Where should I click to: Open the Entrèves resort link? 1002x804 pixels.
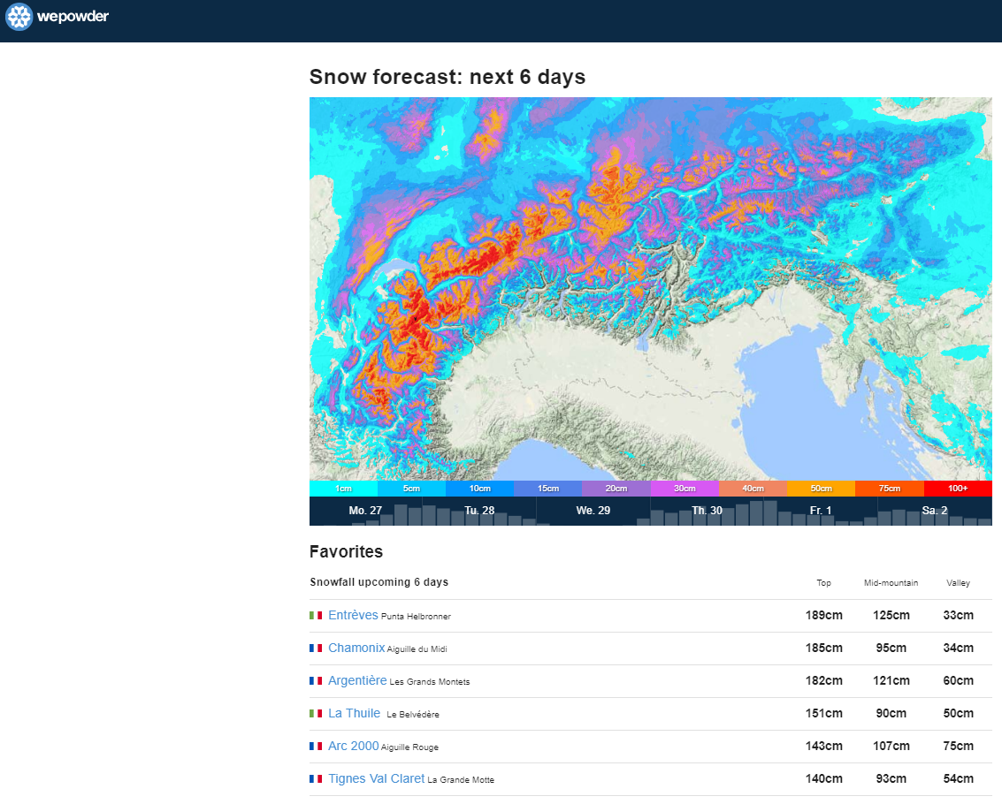pos(353,615)
